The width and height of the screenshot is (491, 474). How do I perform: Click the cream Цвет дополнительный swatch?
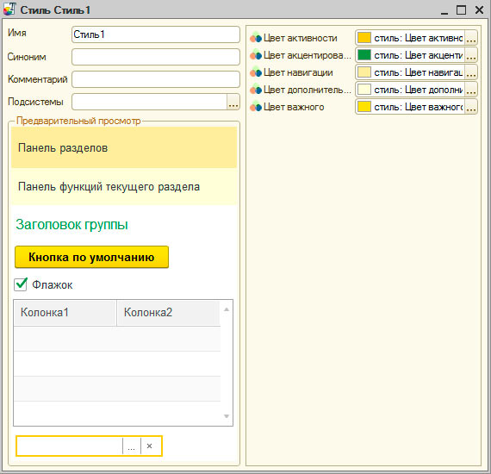(364, 90)
